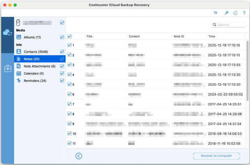The width and height of the screenshot is (250, 165).
Task: Select the row timed 2017-04-25 14:31:34
Action: point(156,124)
